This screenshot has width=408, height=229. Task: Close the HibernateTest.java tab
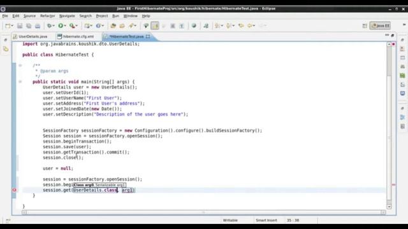148,37
